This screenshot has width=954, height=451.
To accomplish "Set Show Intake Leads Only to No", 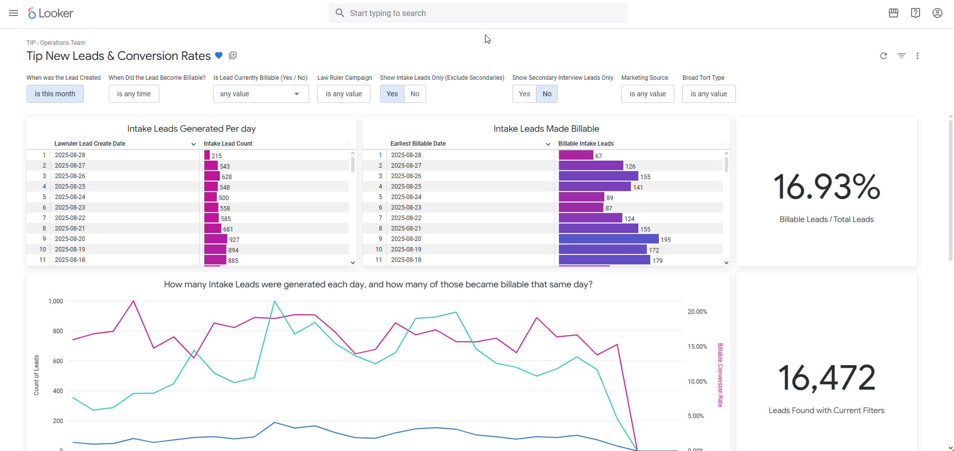I will point(415,94).
